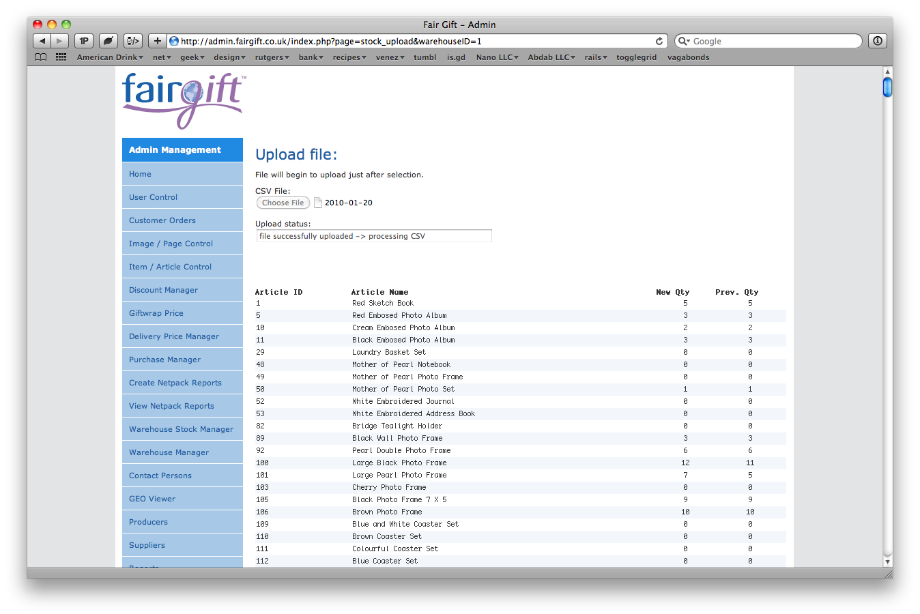Click the leaf icon toolbar button
920x614 pixels.
[x=109, y=41]
